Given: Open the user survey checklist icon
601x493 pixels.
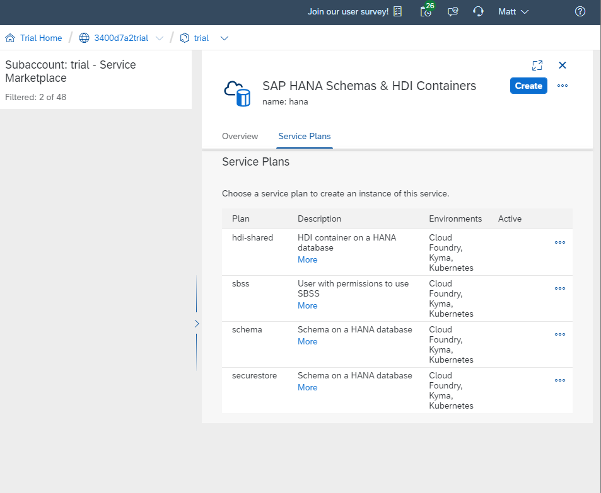Looking at the screenshot, I should 397,11.
